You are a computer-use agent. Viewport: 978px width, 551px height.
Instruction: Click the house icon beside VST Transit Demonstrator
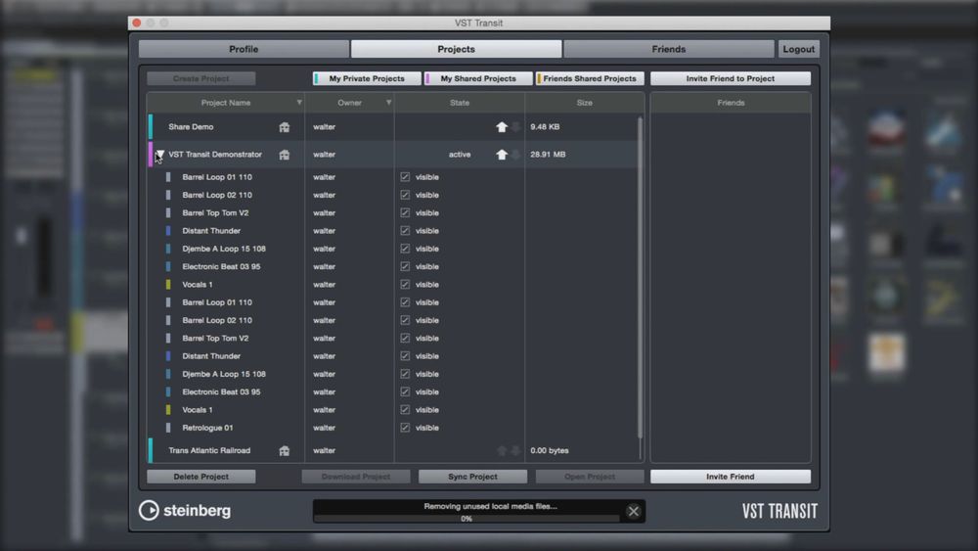(x=285, y=155)
